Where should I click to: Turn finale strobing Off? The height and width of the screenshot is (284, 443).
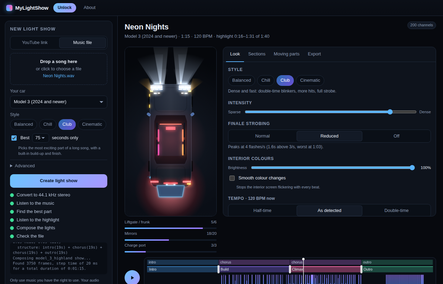(x=397, y=136)
